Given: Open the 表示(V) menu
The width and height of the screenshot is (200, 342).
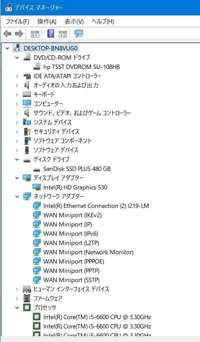Looking at the screenshot, I should coord(74,21).
